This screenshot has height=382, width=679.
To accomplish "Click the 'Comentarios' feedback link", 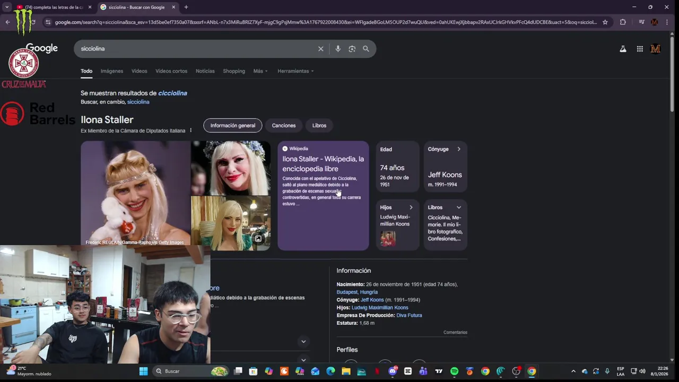I will click(455, 333).
